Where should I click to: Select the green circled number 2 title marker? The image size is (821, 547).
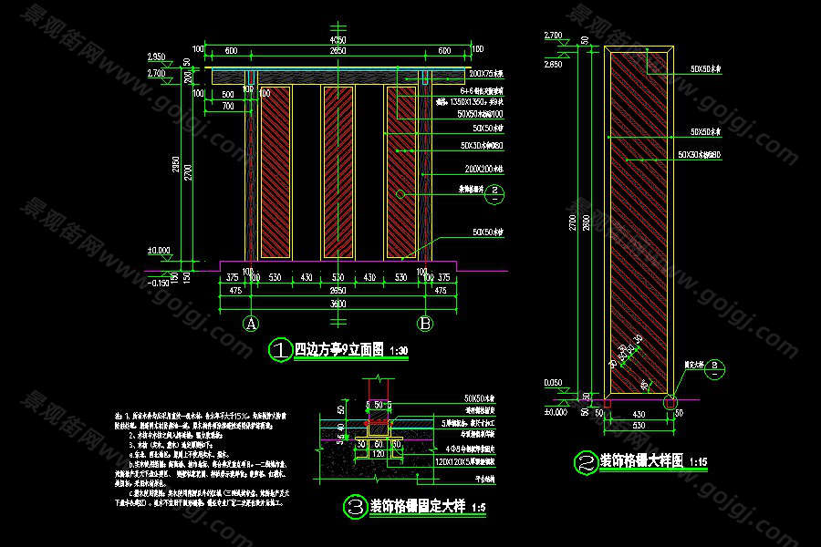coord(584,461)
